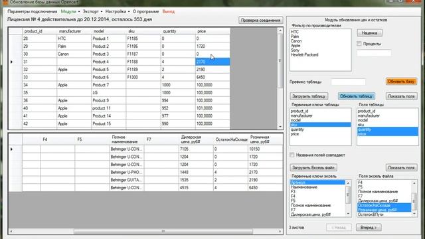The image size is (425, 239).
Task: Toggle the Проценты checkbox
Action: click(x=359, y=44)
